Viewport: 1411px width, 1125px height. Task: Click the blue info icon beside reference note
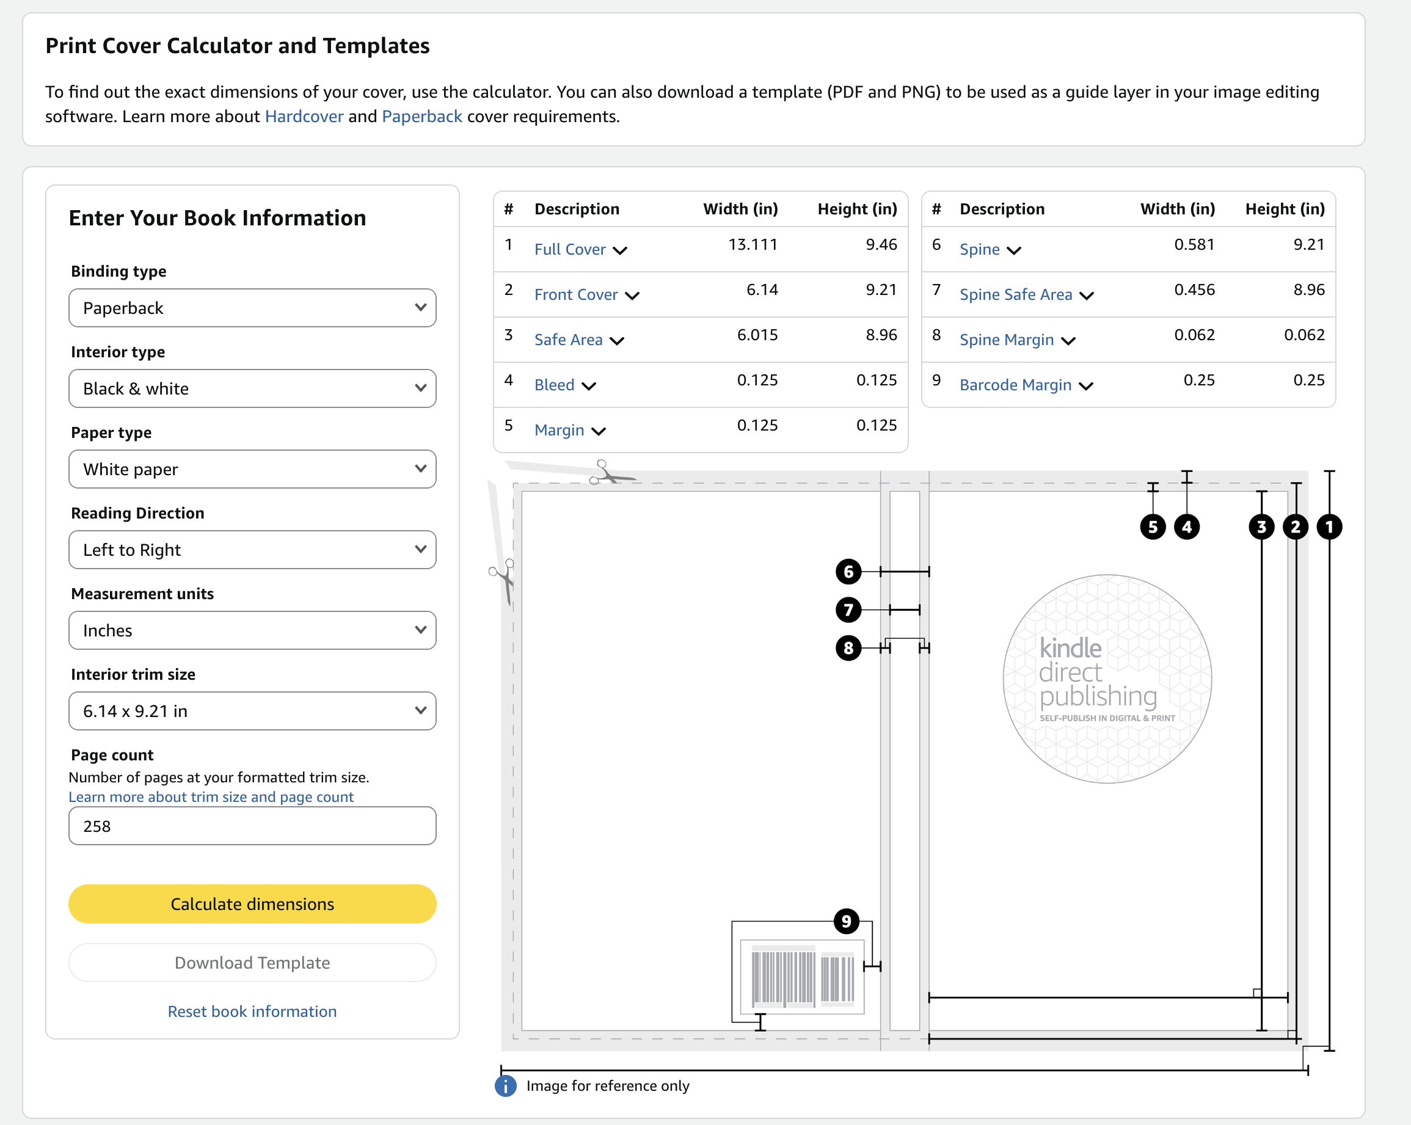coord(505,1086)
